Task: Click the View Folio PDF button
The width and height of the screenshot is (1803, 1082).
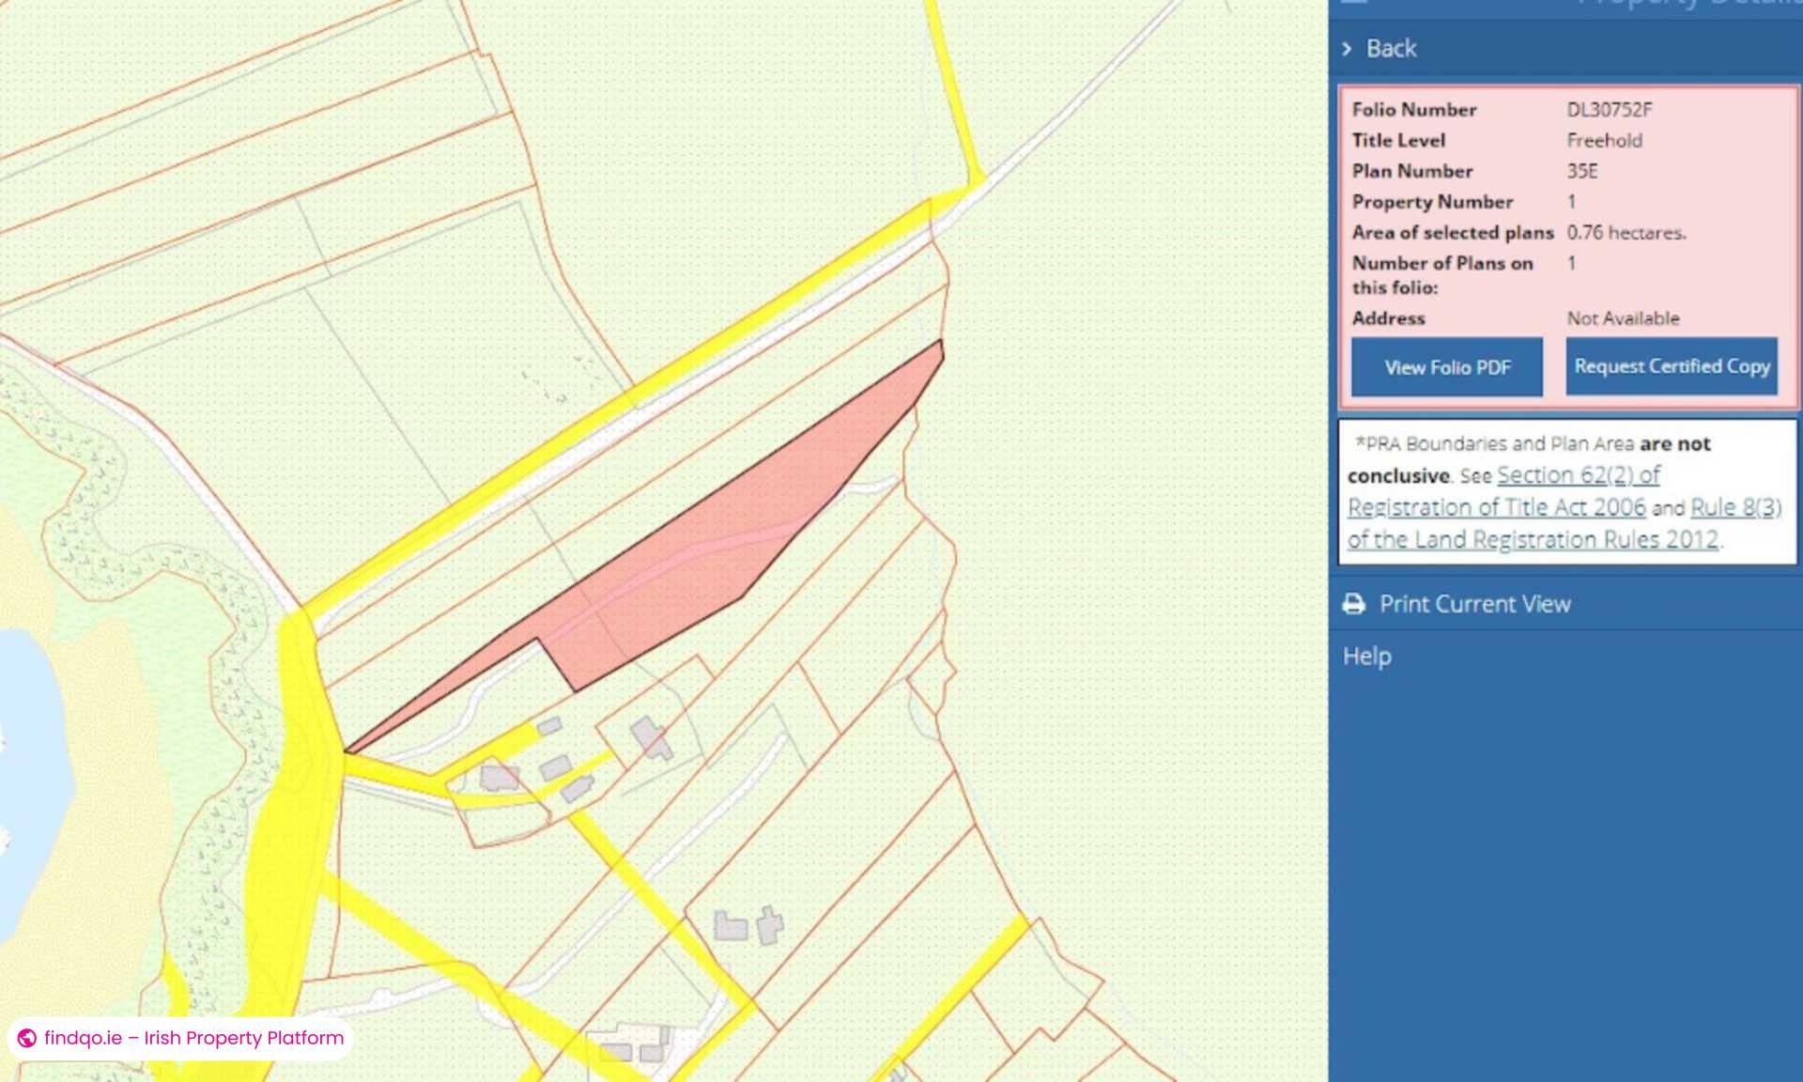Action: pos(1446,367)
